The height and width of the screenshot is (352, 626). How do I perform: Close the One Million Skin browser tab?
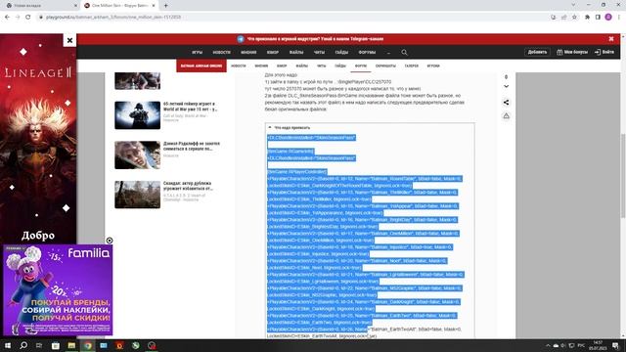click(x=154, y=6)
